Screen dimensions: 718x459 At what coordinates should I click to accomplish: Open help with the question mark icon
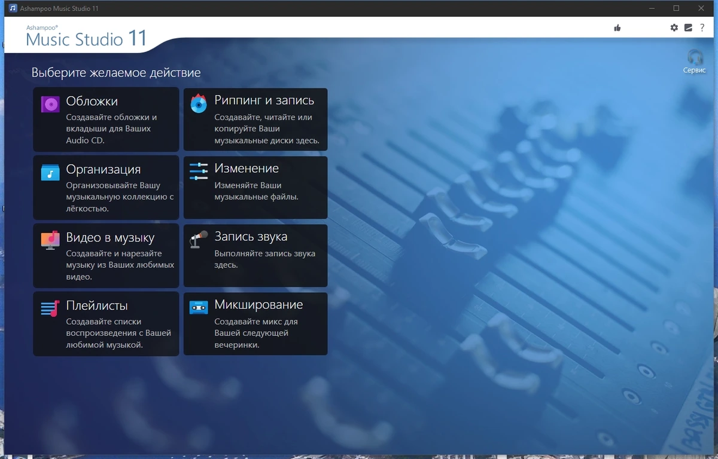702,27
